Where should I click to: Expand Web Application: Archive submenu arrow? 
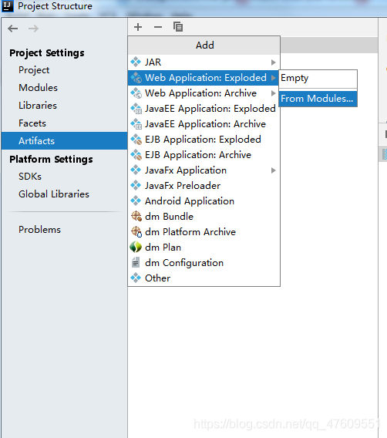274,93
